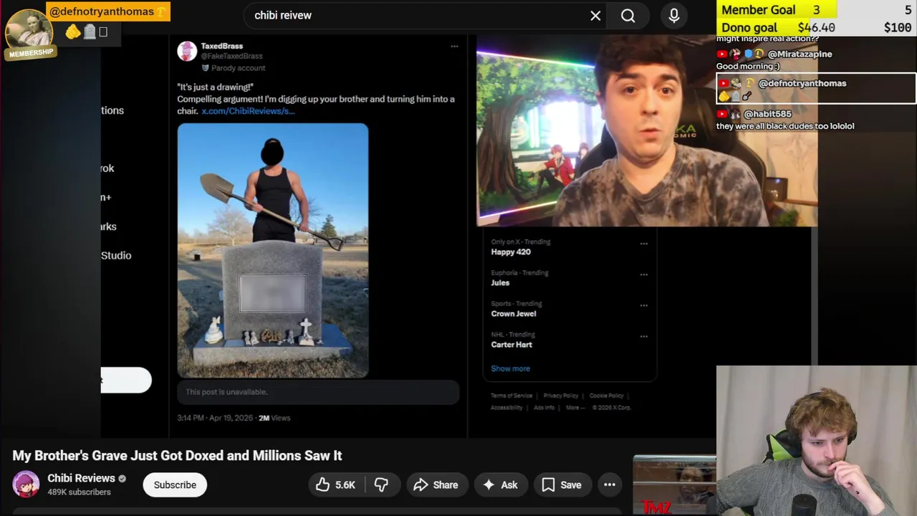Screen dimensions: 917x516
Task: Click the 2M Views count
Action: point(274,418)
